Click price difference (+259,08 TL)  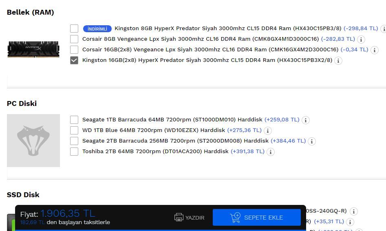pos(282,119)
